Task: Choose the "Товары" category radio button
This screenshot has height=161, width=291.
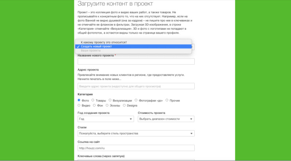Action: (93, 100)
